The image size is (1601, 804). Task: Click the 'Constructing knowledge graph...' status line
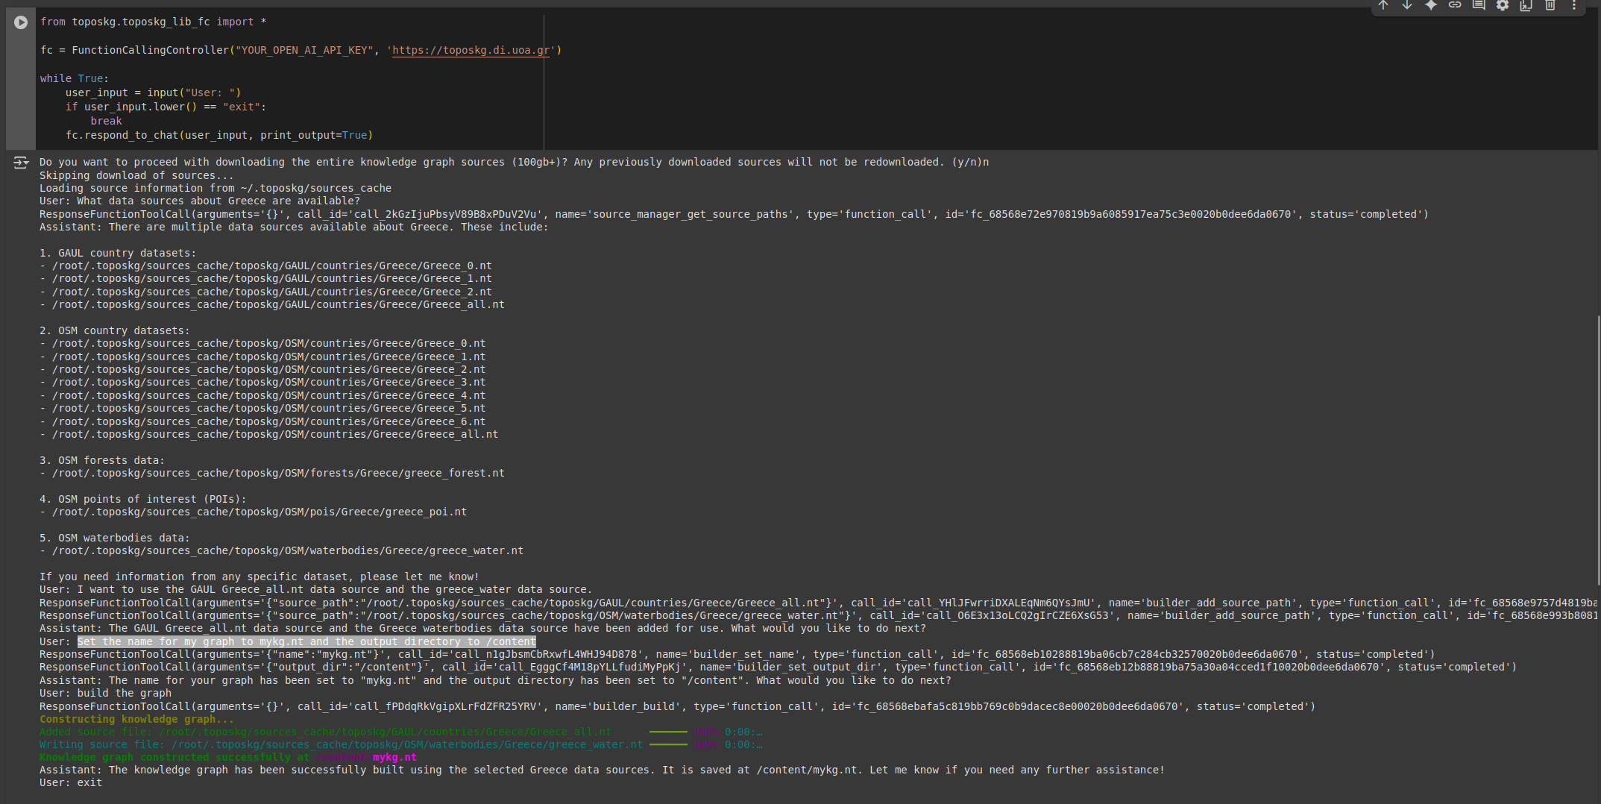[x=136, y=720]
